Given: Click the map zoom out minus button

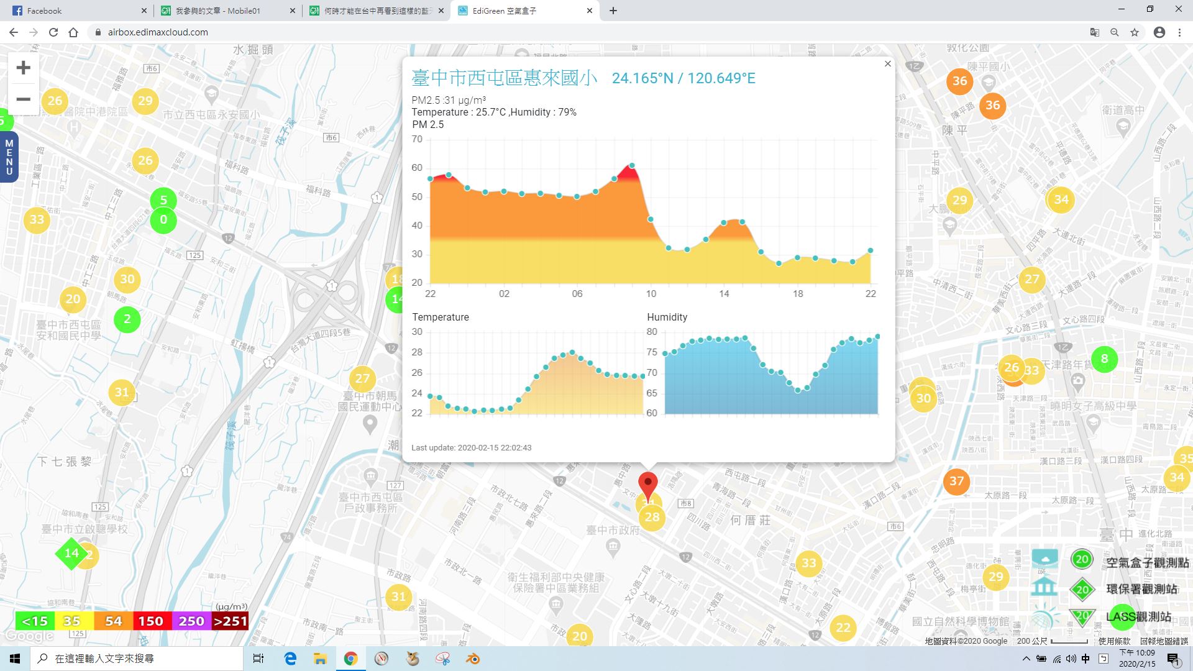Looking at the screenshot, I should pos(23,99).
